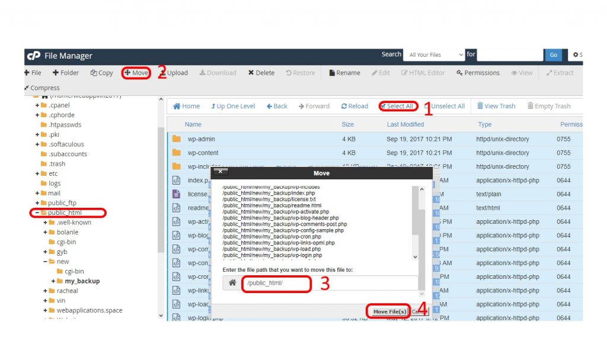This screenshot has width=607, height=341.
Task: Expand the public_ftp folder node
Action: pos(37,202)
